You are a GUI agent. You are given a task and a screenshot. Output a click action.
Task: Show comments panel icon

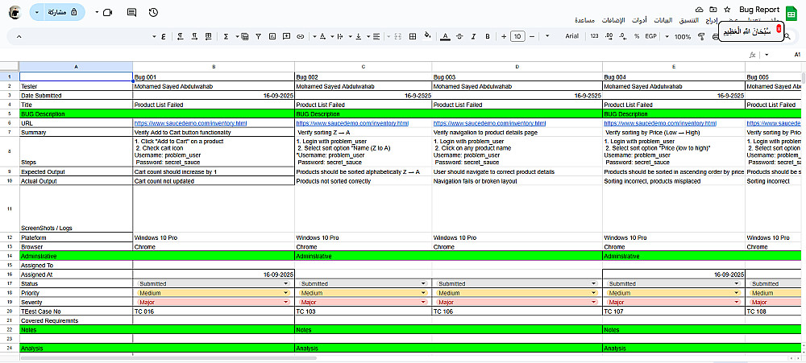pyautogui.click(x=131, y=12)
